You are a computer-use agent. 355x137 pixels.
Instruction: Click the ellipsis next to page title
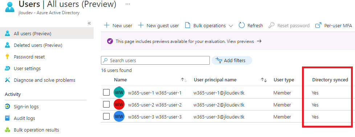click(128, 4)
